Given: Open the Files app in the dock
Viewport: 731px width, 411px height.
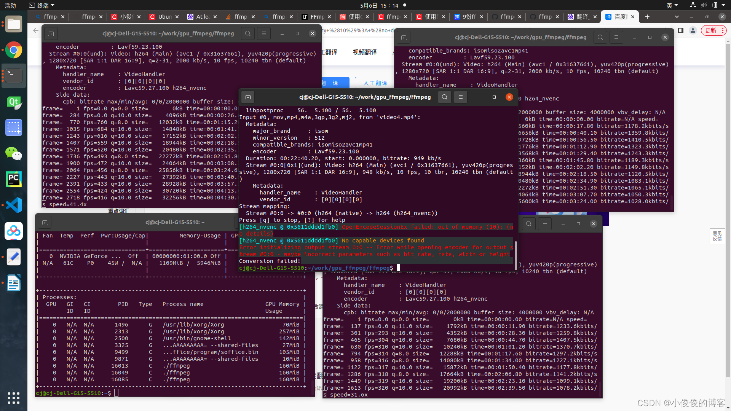Looking at the screenshot, I should click(x=14, y=24).
